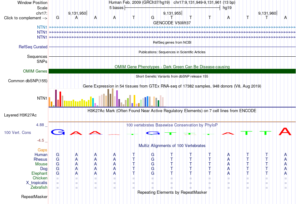Click the cyan bar in GTEx chart

coord(93,102)
